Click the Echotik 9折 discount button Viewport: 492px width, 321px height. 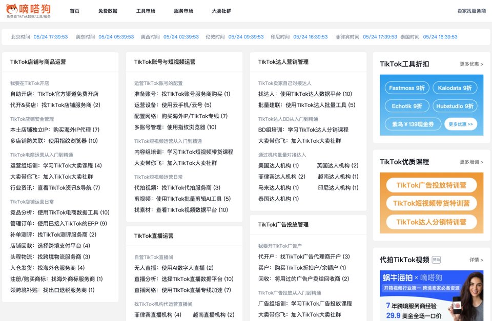click(407, 106)
